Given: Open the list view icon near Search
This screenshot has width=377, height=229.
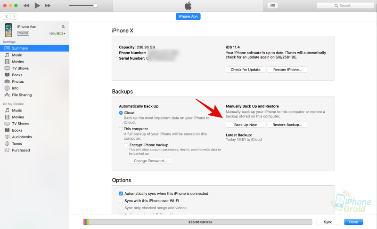Looking at the screenshot, I should point(273,6).
